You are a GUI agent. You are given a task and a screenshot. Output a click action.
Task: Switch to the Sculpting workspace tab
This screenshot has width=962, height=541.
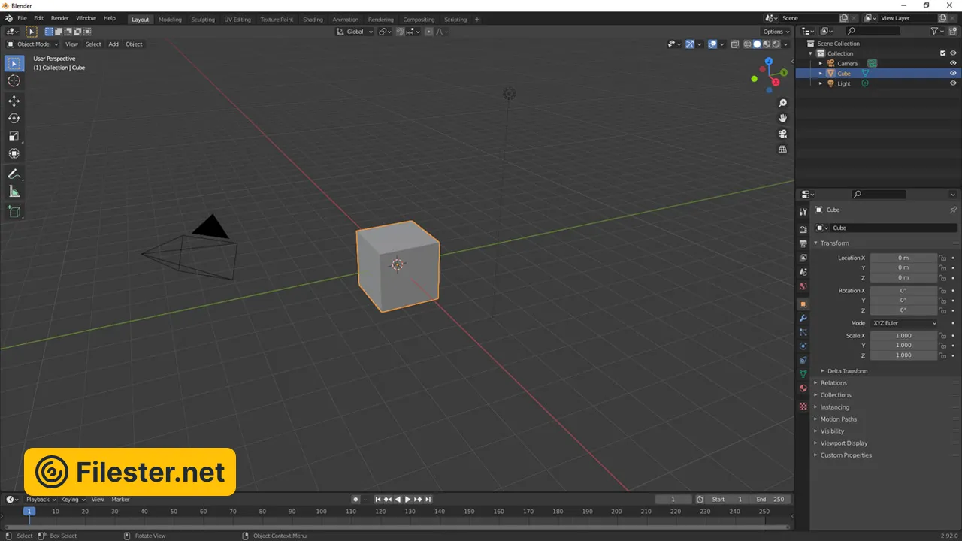point(202,20)
